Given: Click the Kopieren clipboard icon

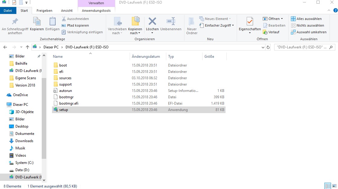Looking at the screenshot, I should coord(37,21).
